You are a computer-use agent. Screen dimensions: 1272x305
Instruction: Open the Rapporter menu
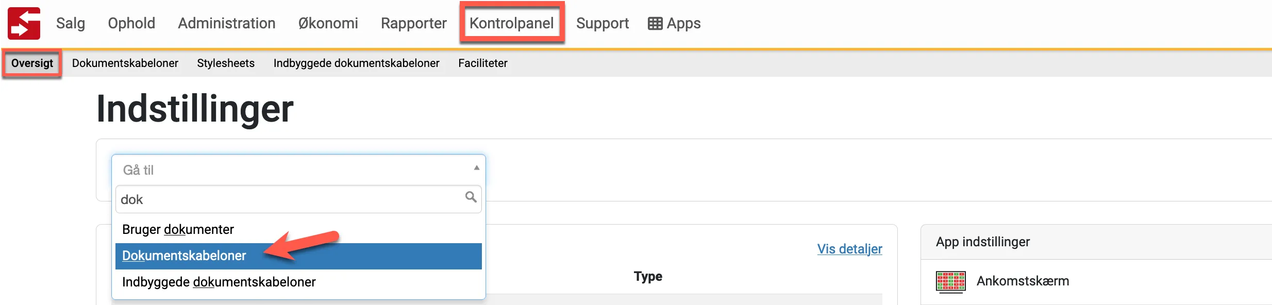click(413, 23)
